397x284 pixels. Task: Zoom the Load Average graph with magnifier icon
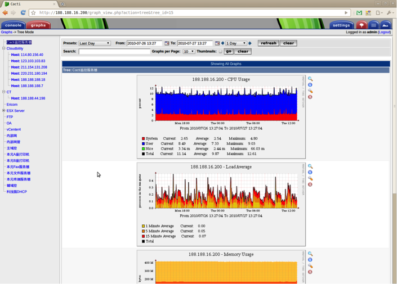coord(310,166)
